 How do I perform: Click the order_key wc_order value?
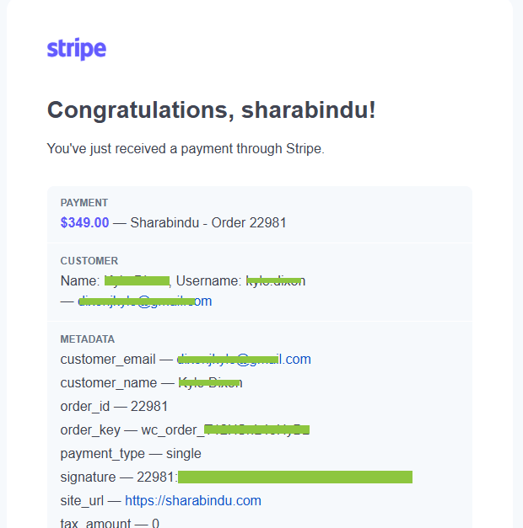[225, 430]
